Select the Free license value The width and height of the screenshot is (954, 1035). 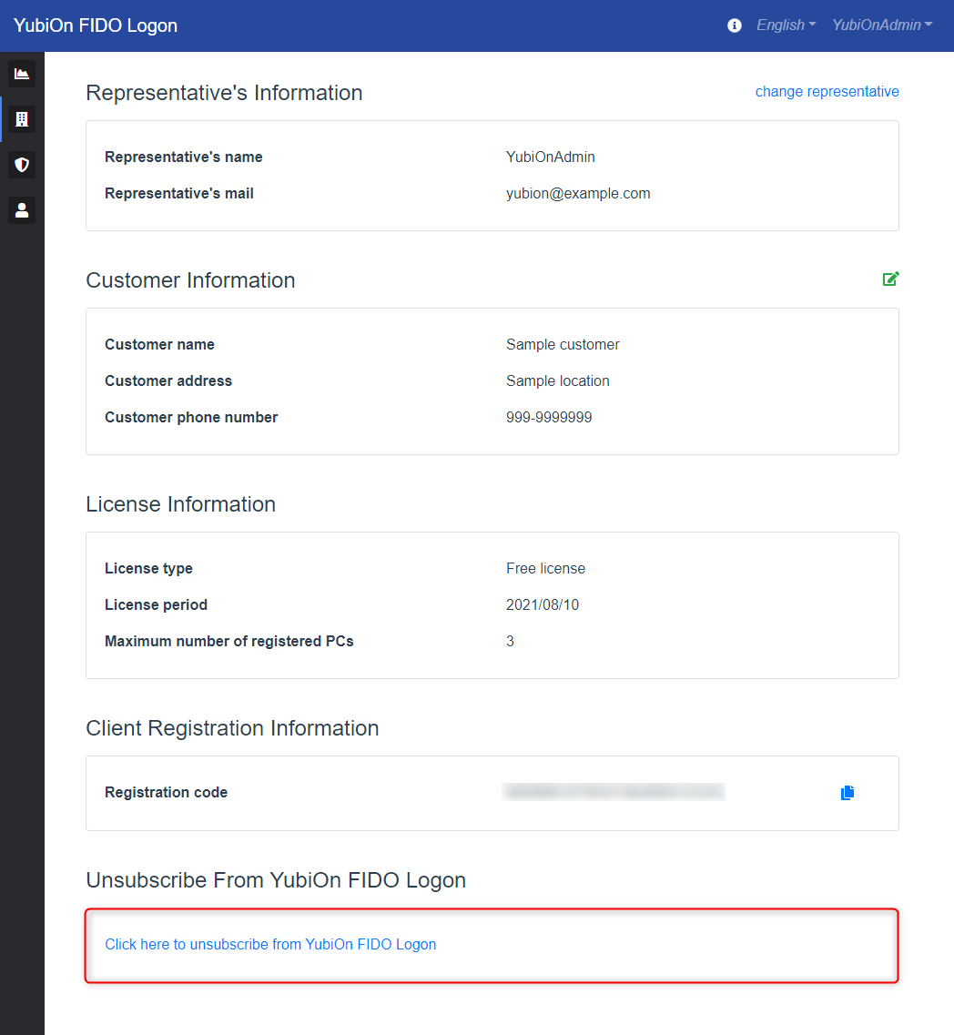coord(546,568)
